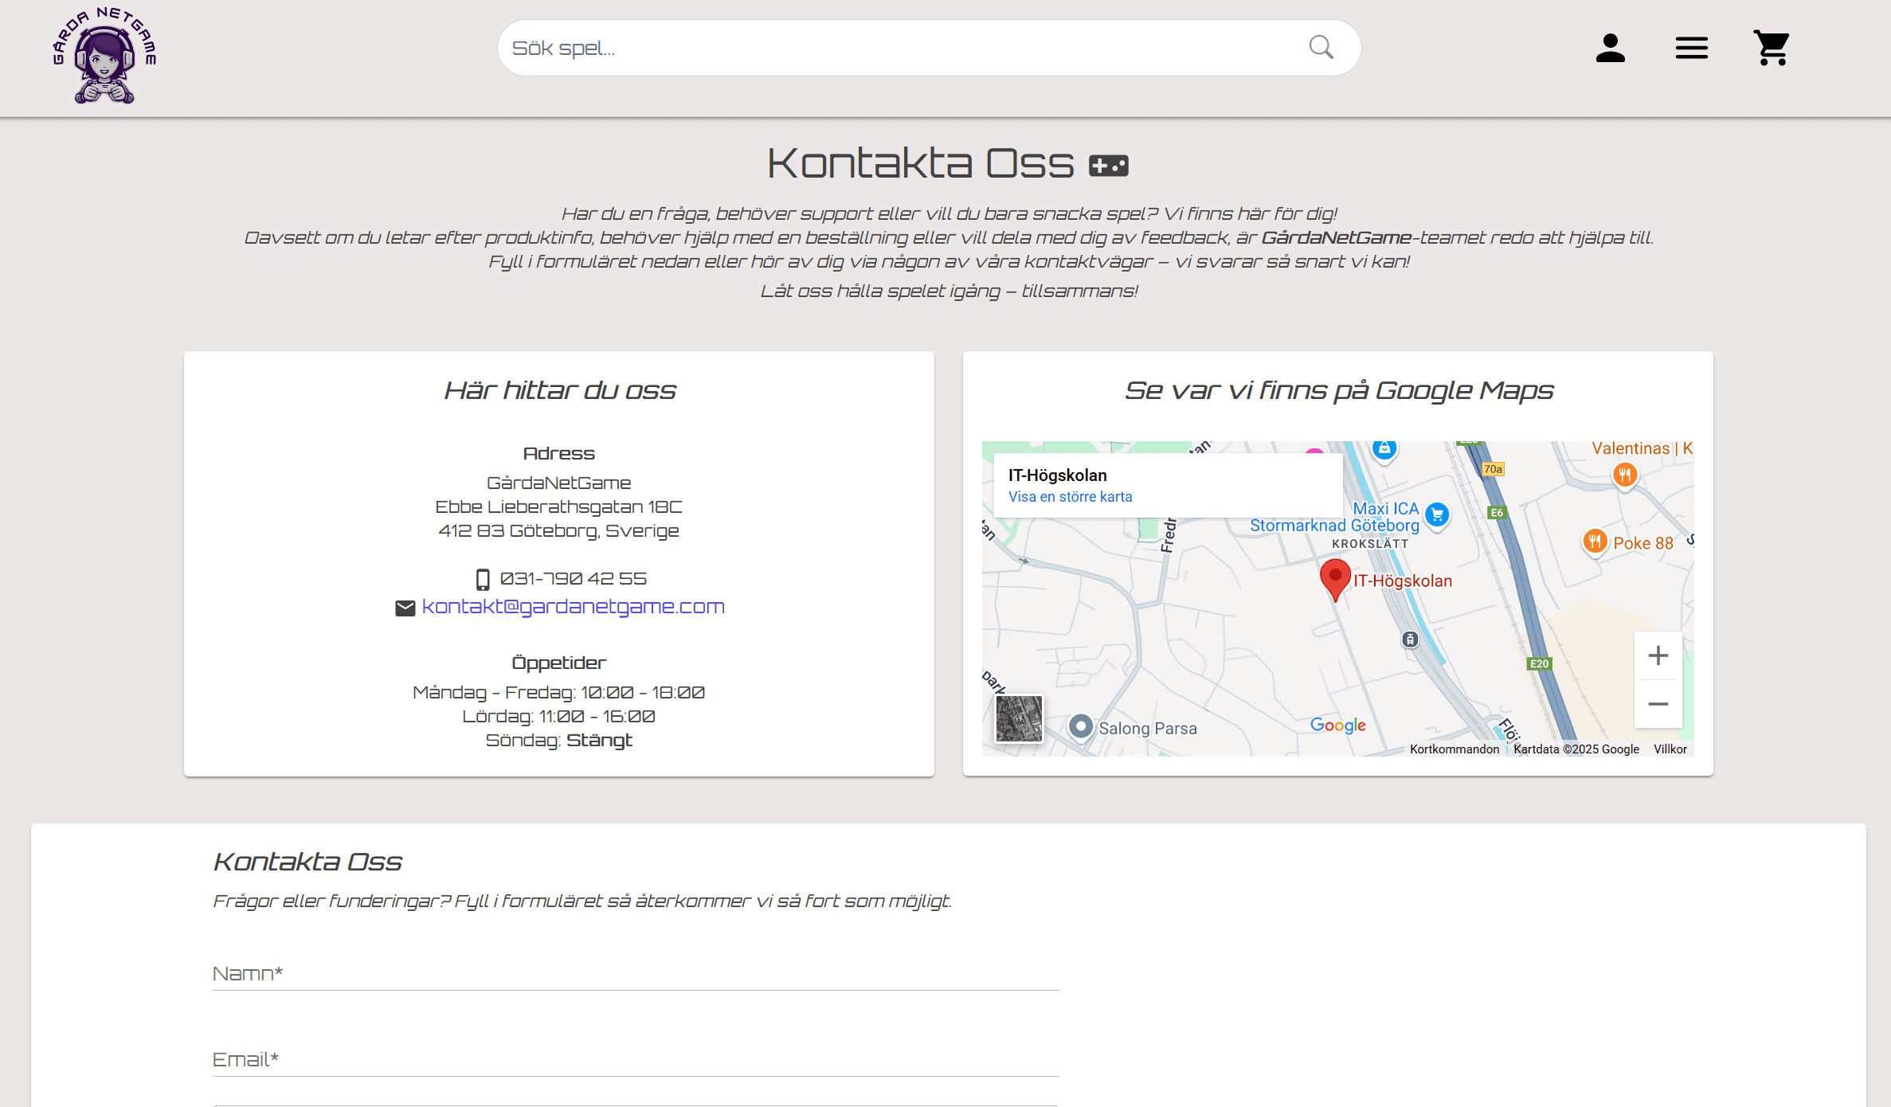Zoom in on the map

coord(1658,655)
